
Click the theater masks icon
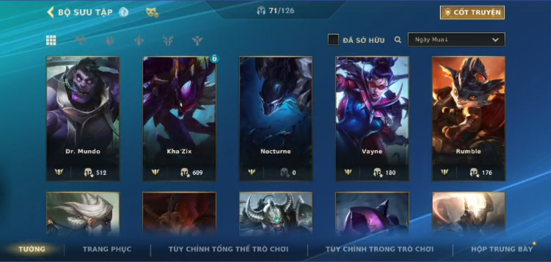(152, 13)
